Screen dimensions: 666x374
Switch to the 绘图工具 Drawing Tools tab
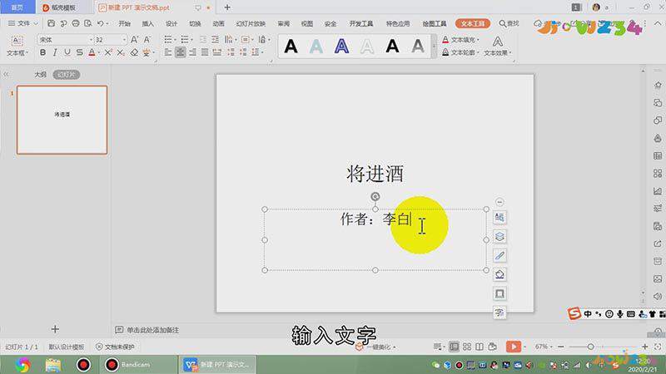point(434,24)
